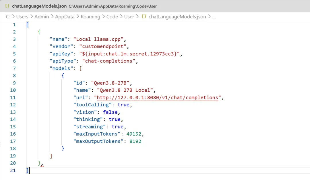Click the chevron after Roaming in breadcrumb
310x180 pixels.
click(103, 17)
